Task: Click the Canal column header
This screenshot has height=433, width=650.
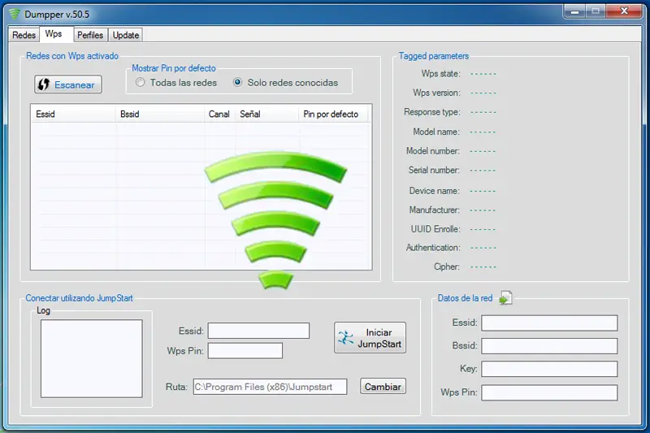Action: (x=219, y=114)
